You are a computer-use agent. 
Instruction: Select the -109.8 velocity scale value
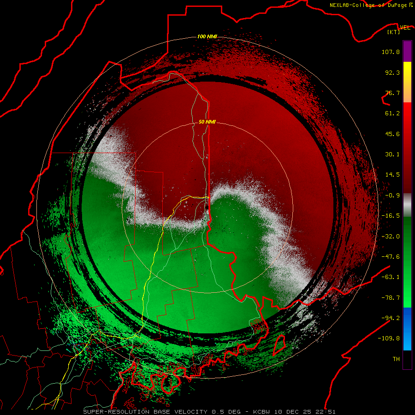click(389, 338)
